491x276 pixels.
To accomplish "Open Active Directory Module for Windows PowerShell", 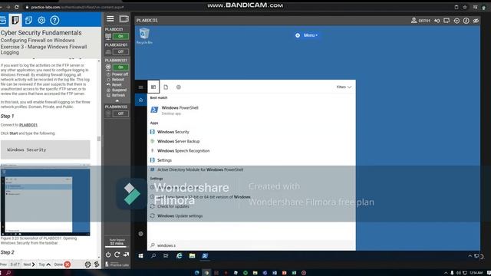I will pyautogui.click(x=252, y=169).
